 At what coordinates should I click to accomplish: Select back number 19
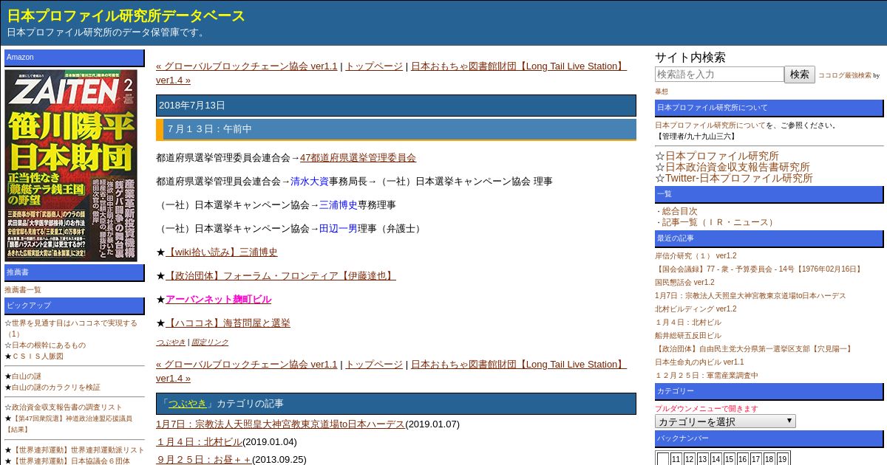(782, 459)
